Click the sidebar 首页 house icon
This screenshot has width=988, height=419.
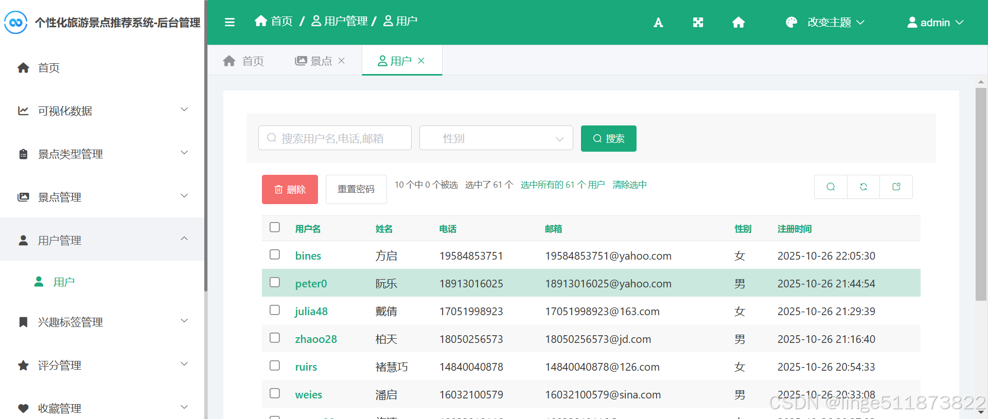pyautogui.click(x=23, y=68)
